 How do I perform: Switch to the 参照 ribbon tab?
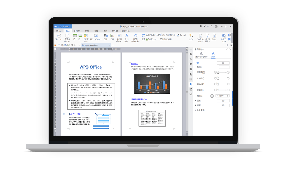point(87,31)
